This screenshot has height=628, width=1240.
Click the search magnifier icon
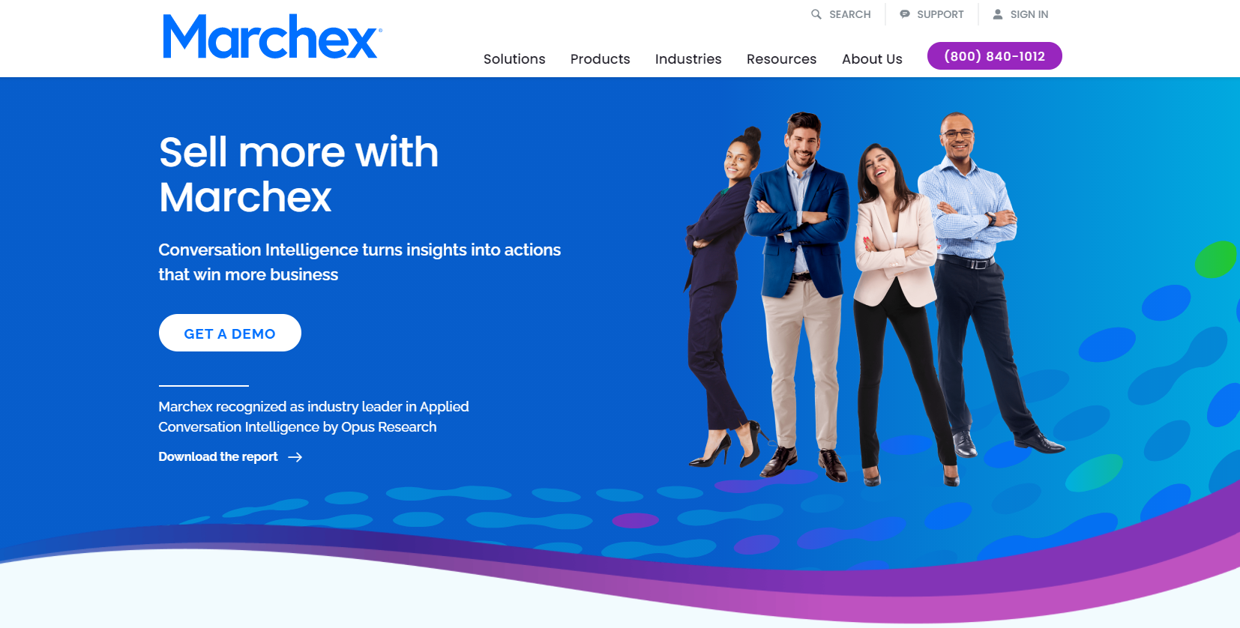pos(816,14)
